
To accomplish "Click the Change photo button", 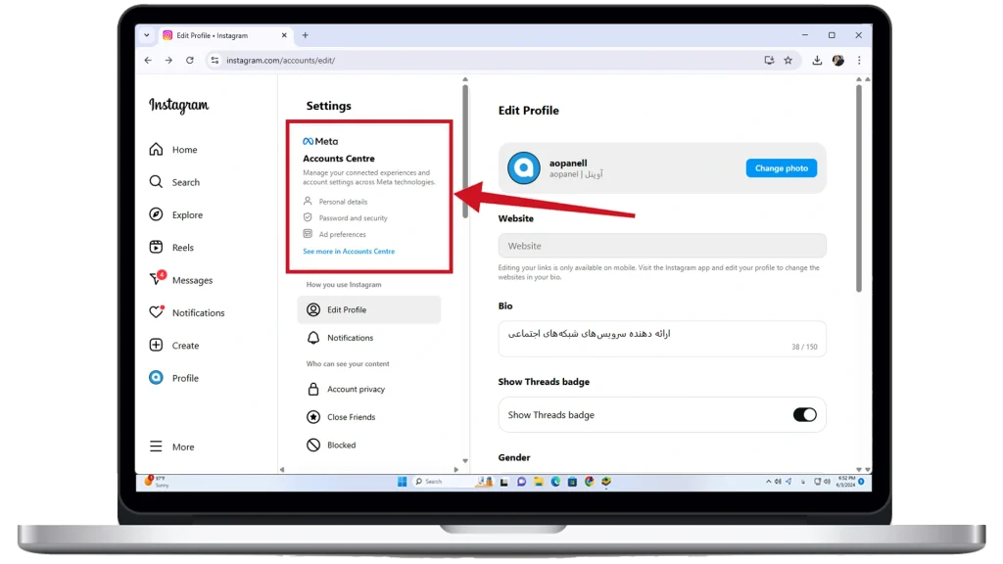I will click(781, 168).
